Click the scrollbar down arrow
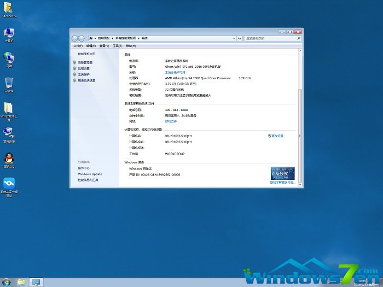The width and height of the screenshot is (383, 287). (300, 185)
